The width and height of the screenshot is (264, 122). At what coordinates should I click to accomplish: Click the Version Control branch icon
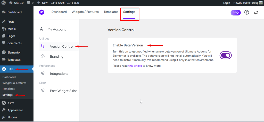(x=43, y=46)
